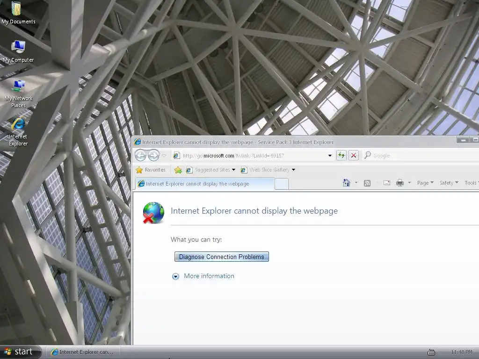Image resolution: width=479 pixels, height=359 pixels.
Task: Open the recent pages dropdown beside Forward
Action: pyautogui.click(x=164, y=156)
